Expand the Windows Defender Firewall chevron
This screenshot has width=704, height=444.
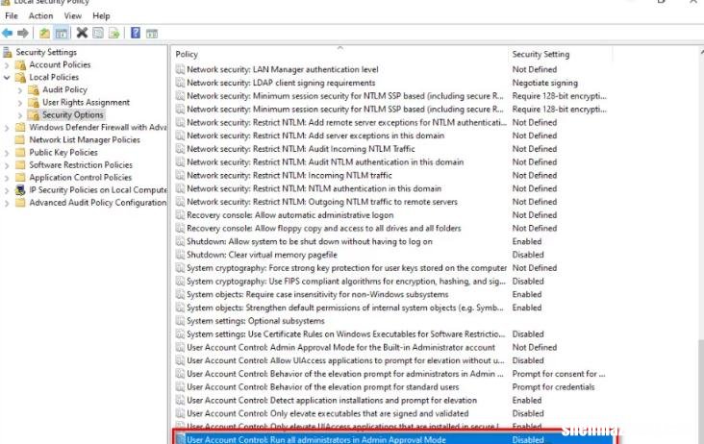[x=7, y=128]
